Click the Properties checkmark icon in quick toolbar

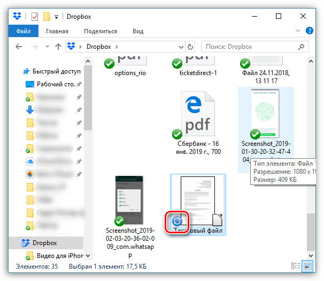(35, 17)
